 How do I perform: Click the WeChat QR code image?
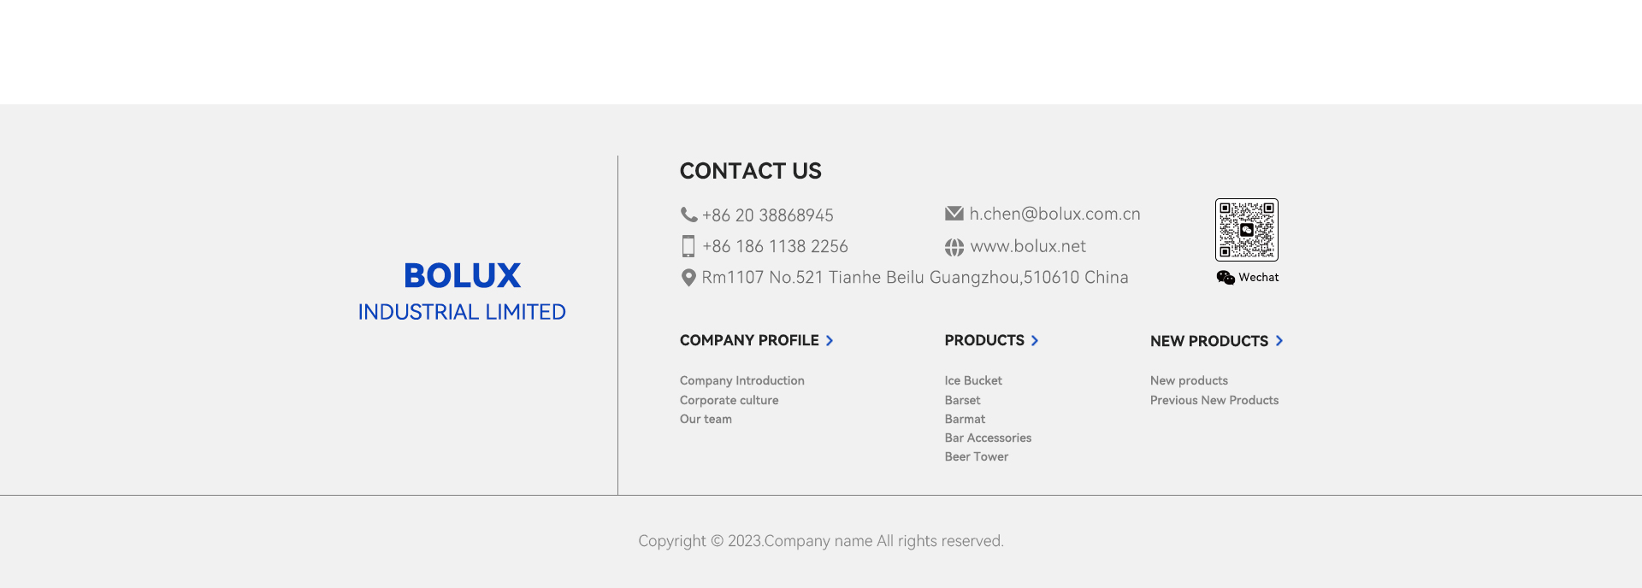(x=1247, y=230)
